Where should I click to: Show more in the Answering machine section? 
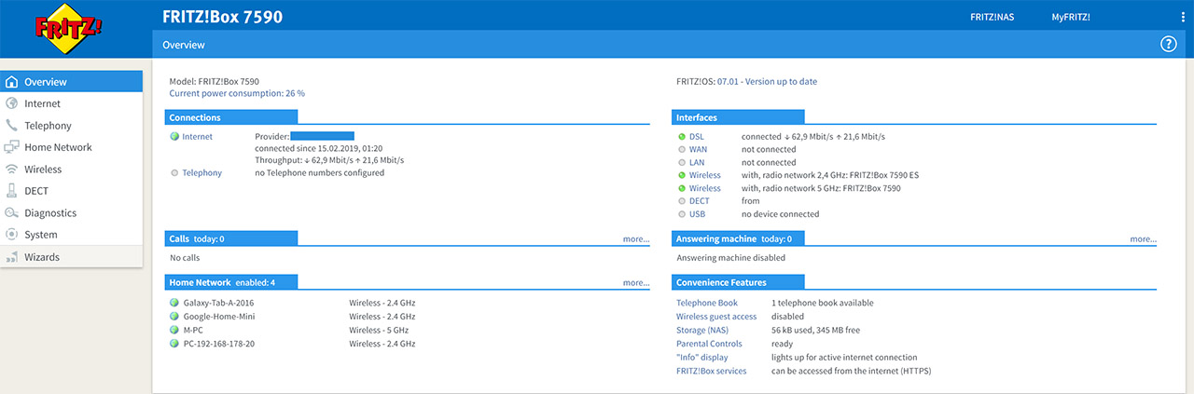[1143, 239]
